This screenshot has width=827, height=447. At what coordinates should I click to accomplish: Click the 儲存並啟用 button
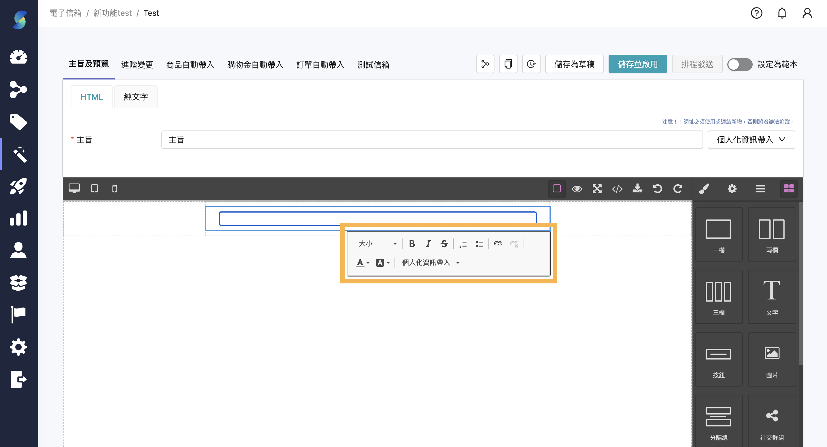638,64
